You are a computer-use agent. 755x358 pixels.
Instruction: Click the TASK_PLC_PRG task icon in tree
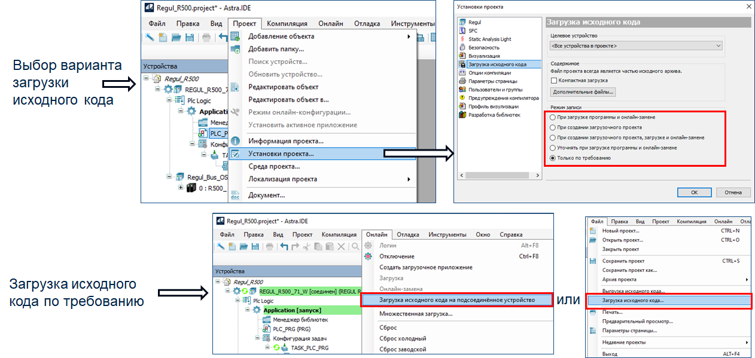(284, 348)
